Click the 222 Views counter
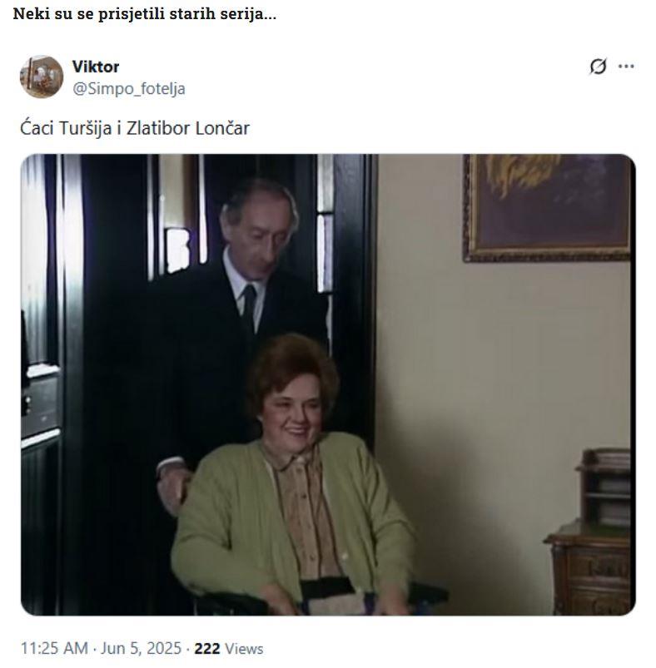The image size is (656, 668). pos(229,649)
